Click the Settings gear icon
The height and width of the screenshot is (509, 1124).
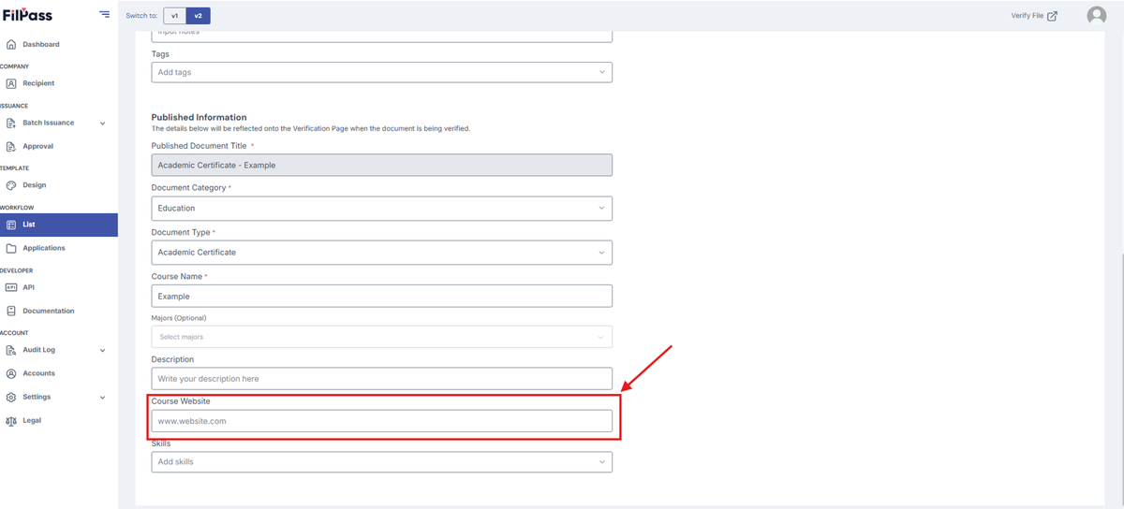(11, 397)
